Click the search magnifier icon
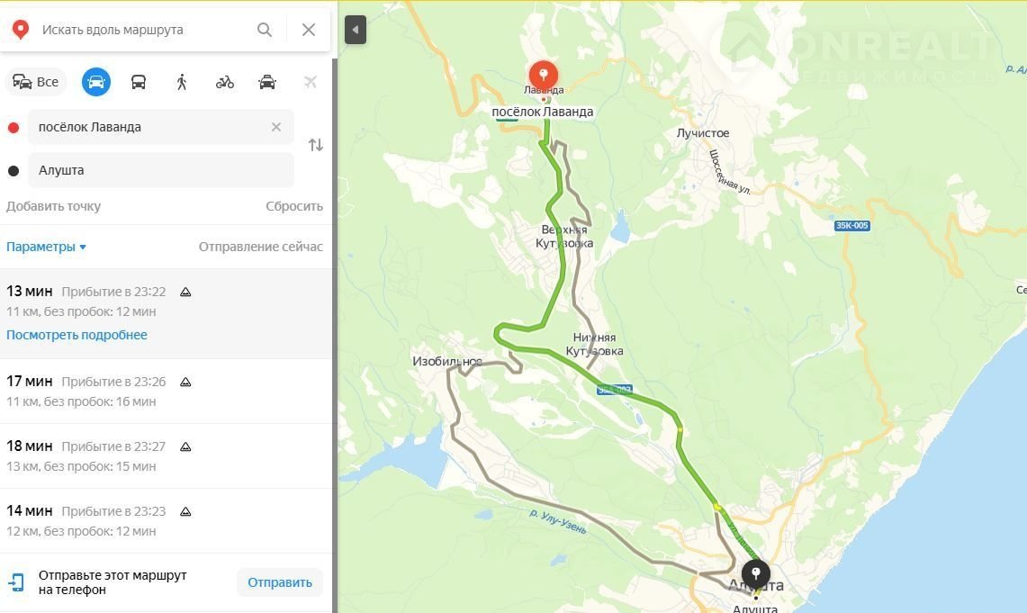 (265, 30)
